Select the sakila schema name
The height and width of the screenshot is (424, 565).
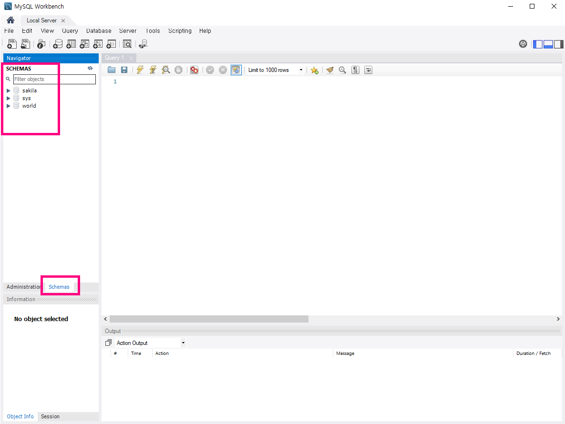(29, 91)
